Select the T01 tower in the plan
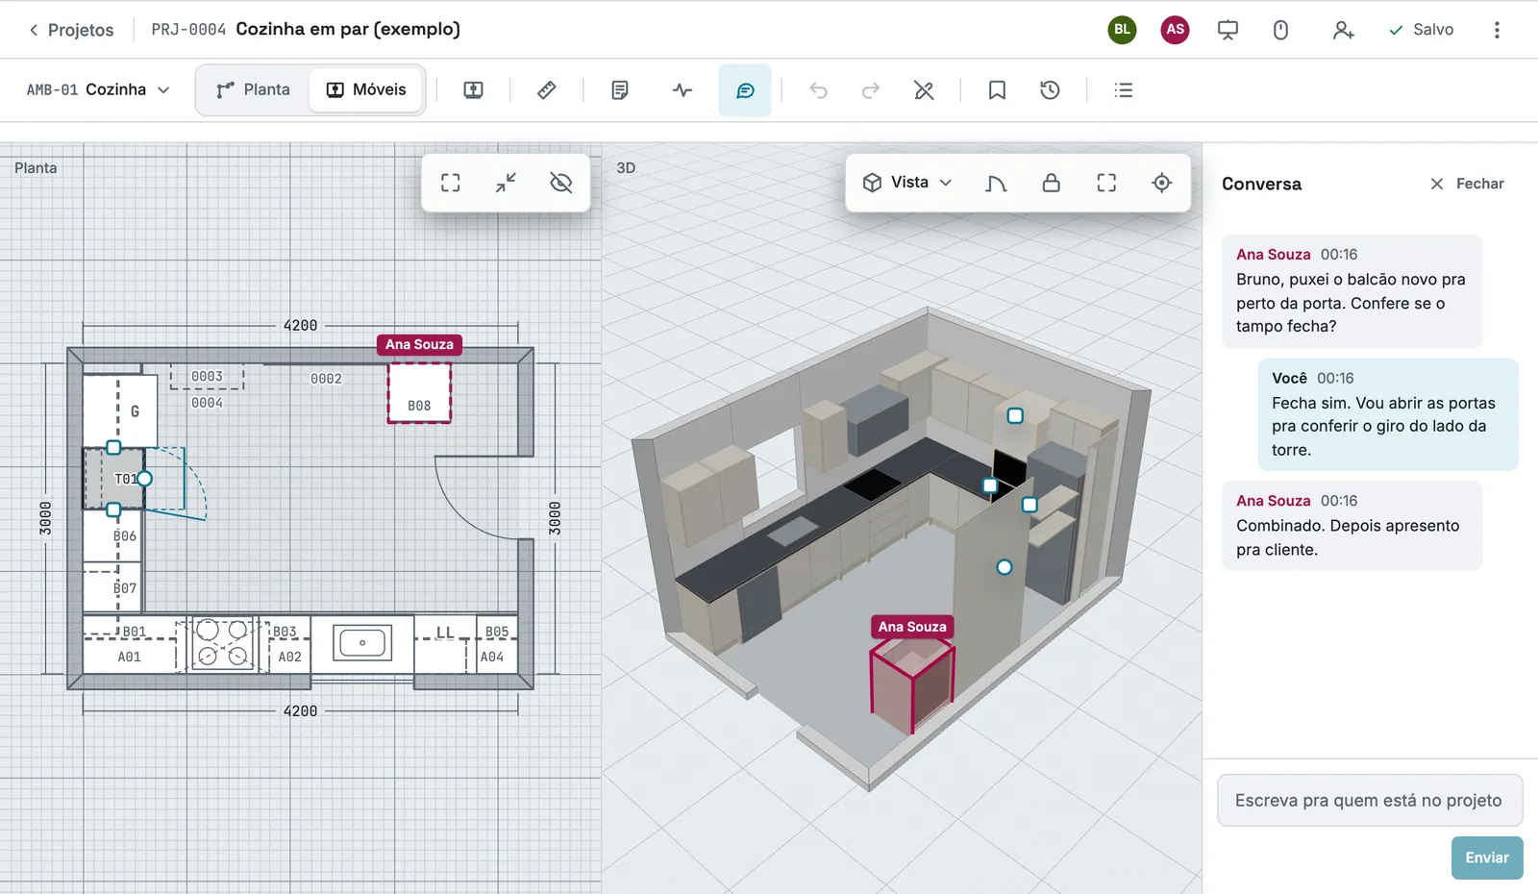1538x894 pixels. click(x=114, y=479)
